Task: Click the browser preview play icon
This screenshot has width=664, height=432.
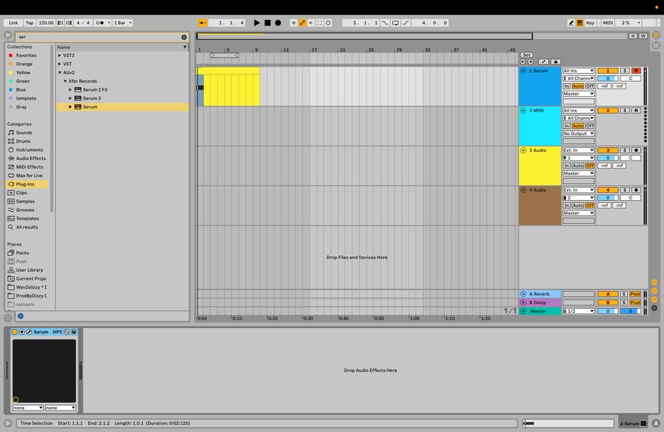Action: click(8, 35)
